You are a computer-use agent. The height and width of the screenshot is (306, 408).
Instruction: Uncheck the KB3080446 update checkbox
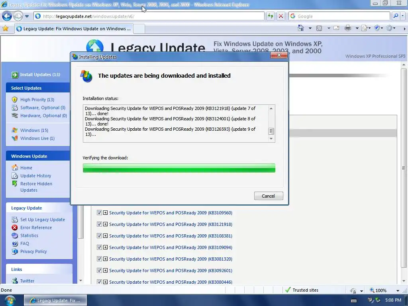(99, 282)
